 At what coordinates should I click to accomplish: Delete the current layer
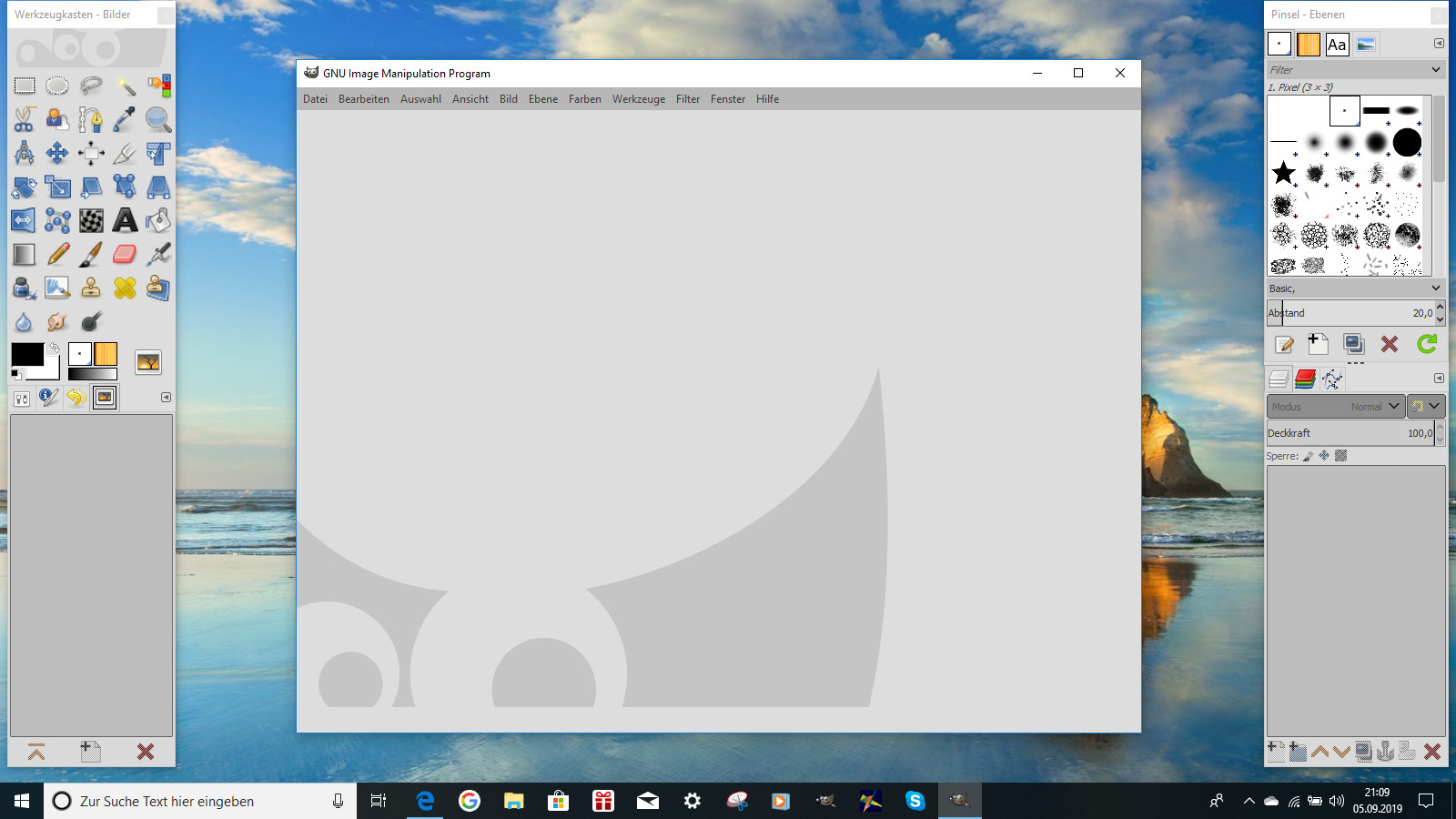click(x=1432, y=751)
